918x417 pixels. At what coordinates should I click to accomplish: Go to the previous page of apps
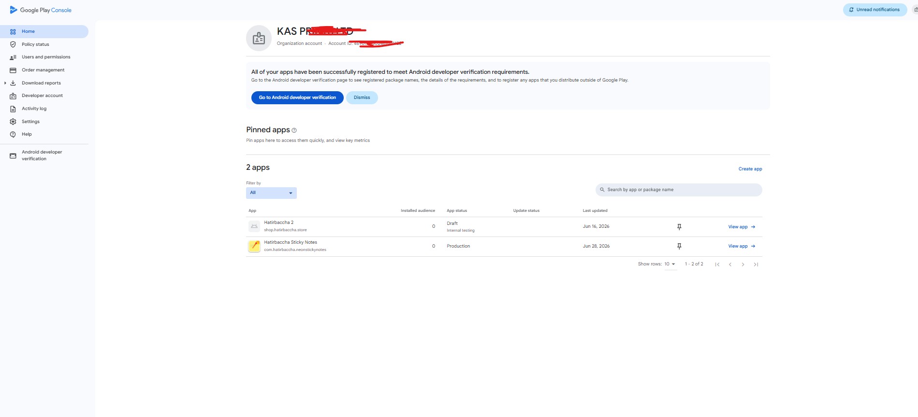pyautogui.click(x=730, y=264)
